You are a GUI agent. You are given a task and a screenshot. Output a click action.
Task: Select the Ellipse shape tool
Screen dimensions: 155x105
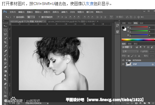(5, 96)
